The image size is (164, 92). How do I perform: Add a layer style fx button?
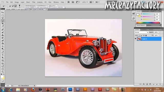pyautogui.click(x=144, y=84)
